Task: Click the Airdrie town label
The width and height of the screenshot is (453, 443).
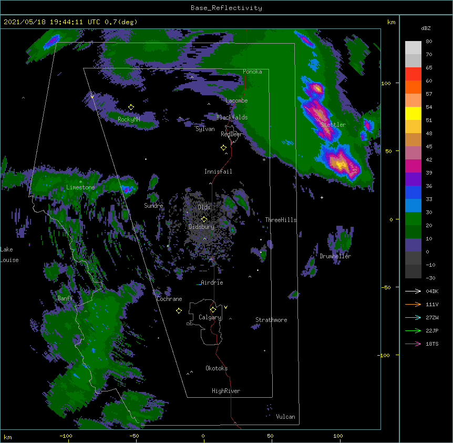Action: pos(212,283)
